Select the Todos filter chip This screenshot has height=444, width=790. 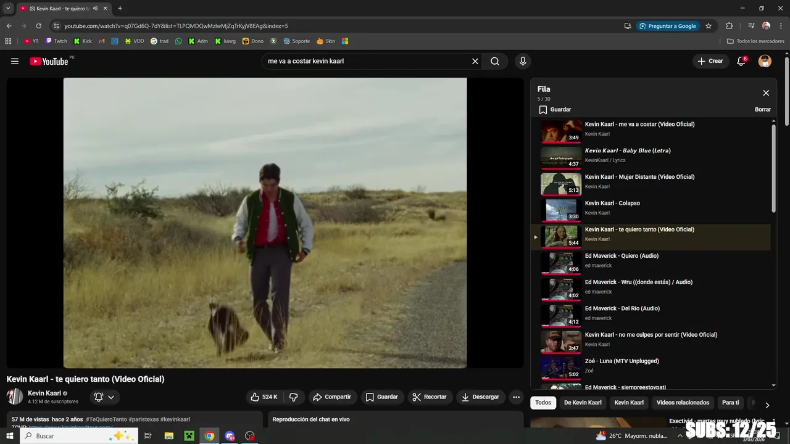point(543,403)
